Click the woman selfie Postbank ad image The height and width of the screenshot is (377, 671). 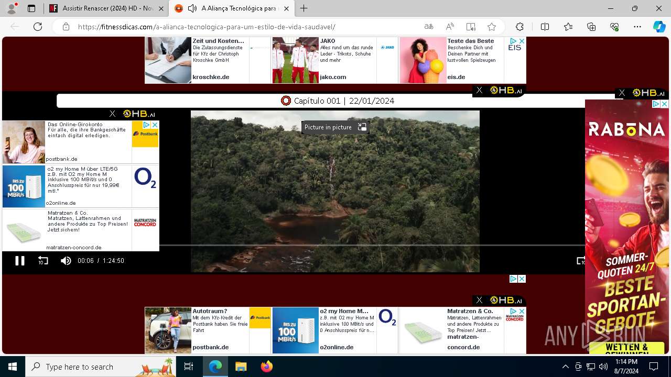[x=24, y=142]
